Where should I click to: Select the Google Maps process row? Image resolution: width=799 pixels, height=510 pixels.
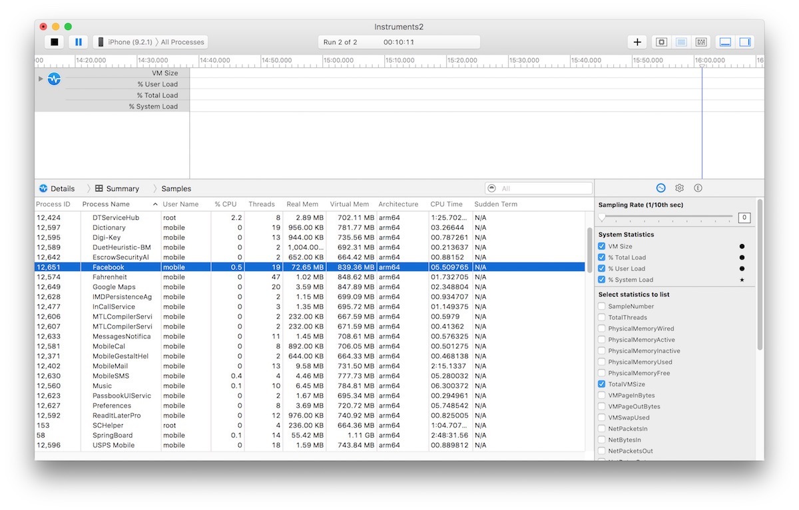[310, 287]
